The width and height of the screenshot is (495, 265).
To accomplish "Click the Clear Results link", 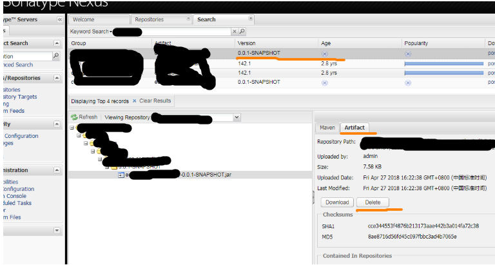I will [x=155, y=101].
